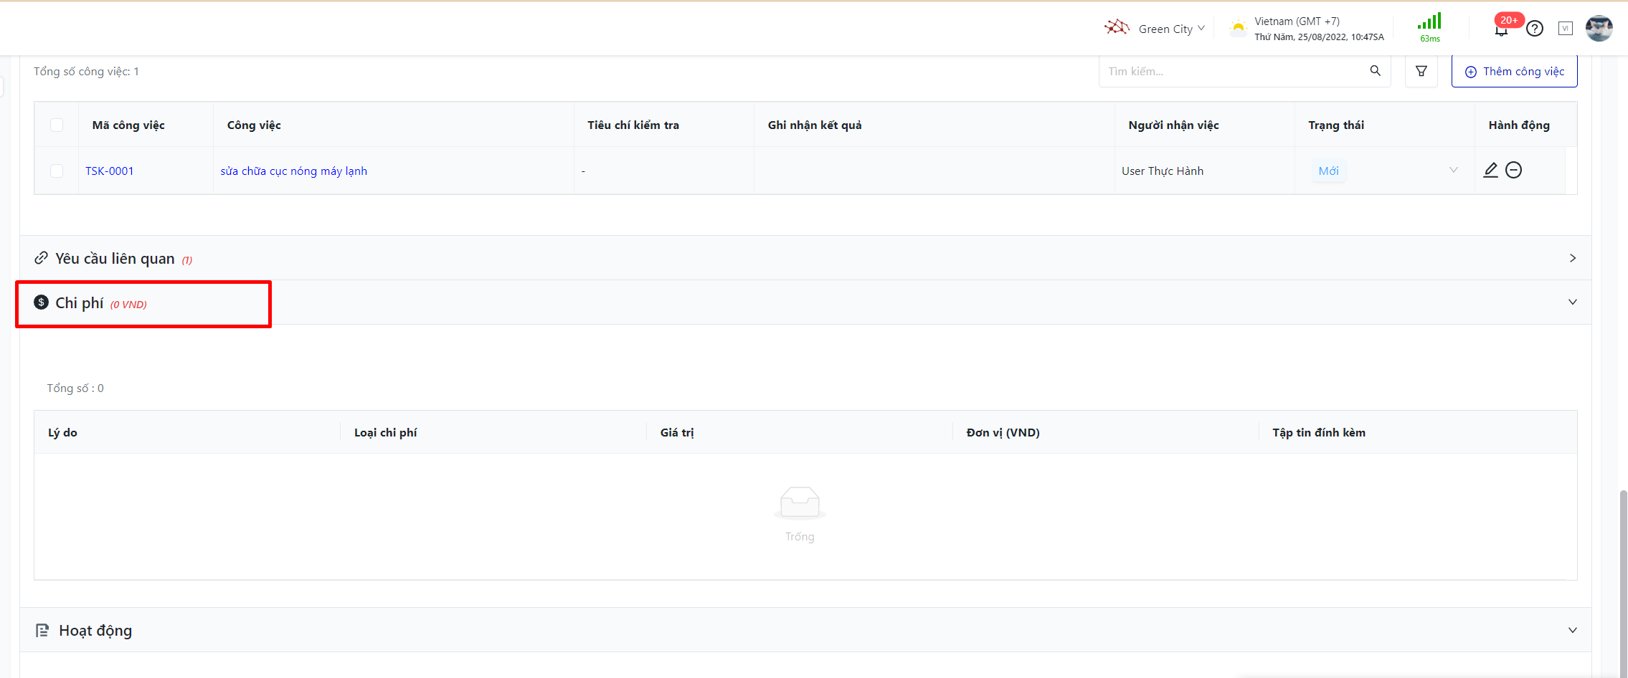Open the task filter funnel icon
Image resolution: width=1628 pixels, height=678 pixels.
(x=1421, y=71)
